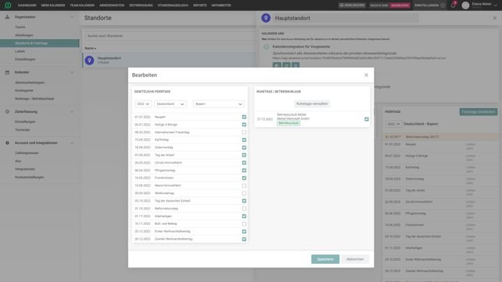Uncheck the Neujahr holiday checkbox

pyautogui.click(x=244, y=117)
